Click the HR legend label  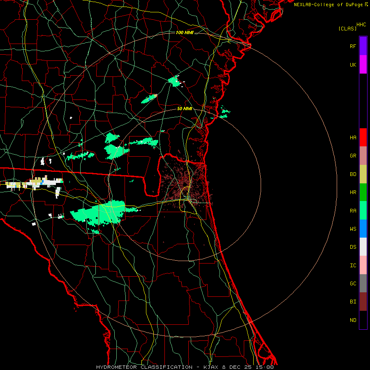tap(353, 192)
